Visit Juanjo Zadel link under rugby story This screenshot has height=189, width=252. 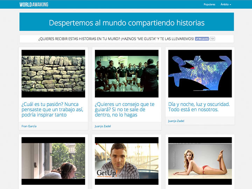pyautogui.click(x=103, y=126)
